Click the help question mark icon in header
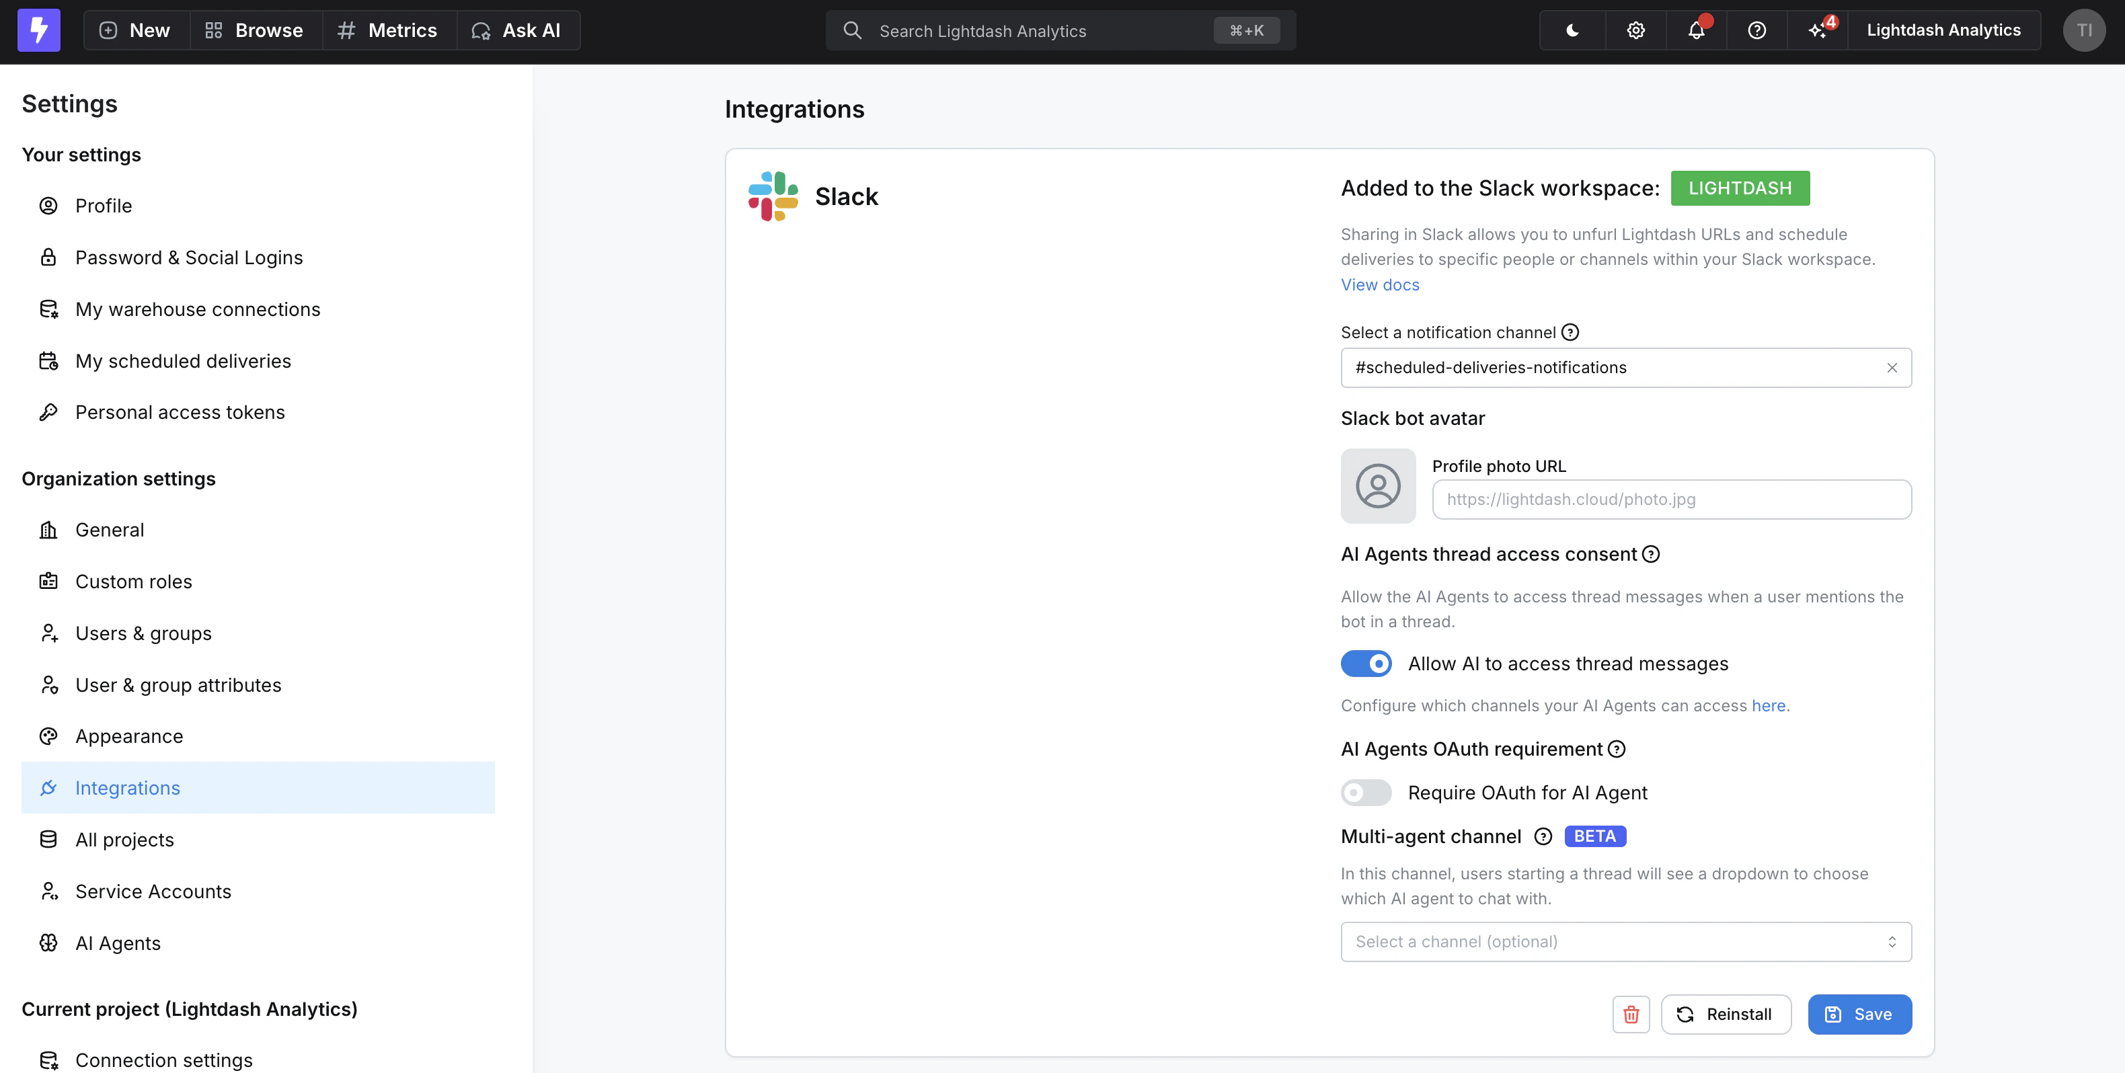 coord(1757,30)
